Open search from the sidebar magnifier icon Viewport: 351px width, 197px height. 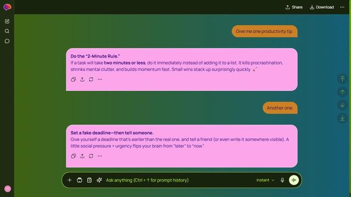(7, 31)
